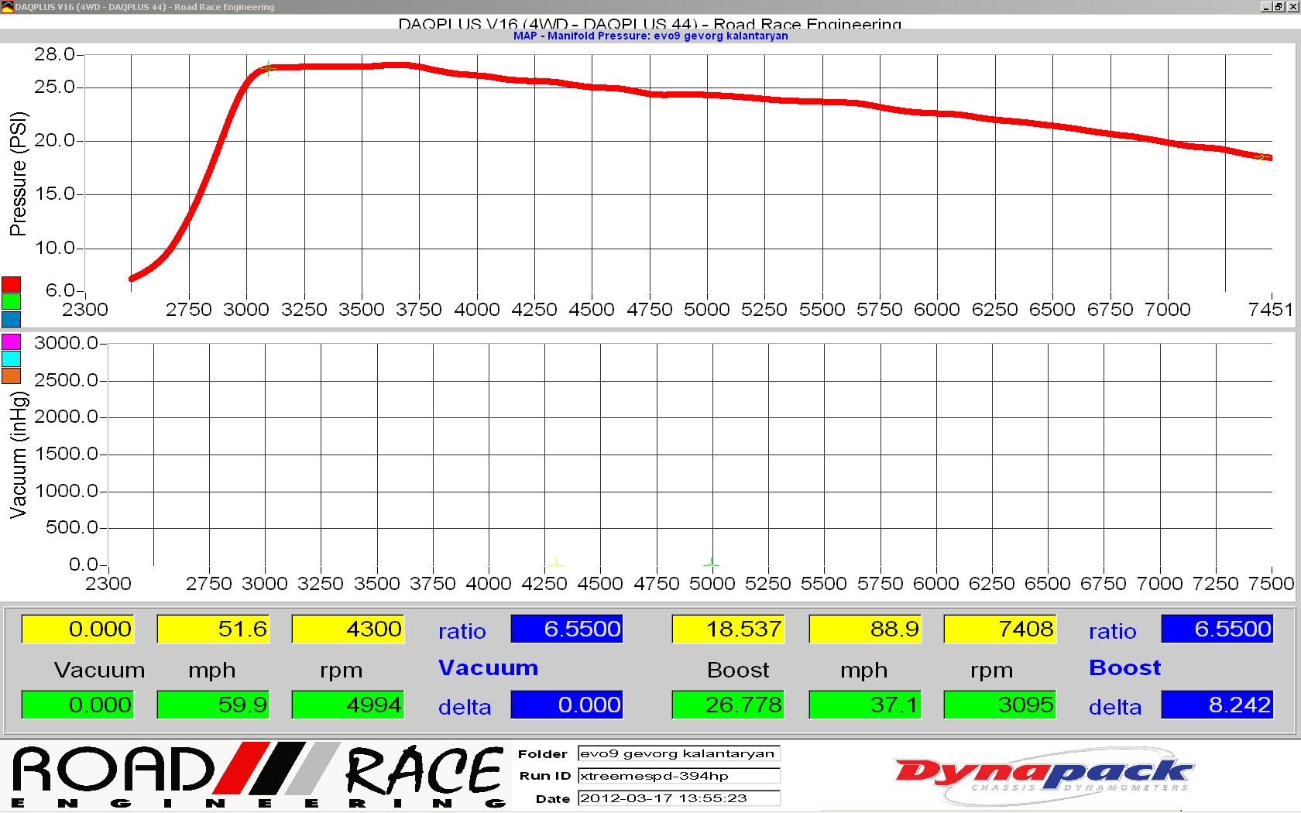Click the Date field 2012-03-17
1301x813 pixels.
point(679,798)
